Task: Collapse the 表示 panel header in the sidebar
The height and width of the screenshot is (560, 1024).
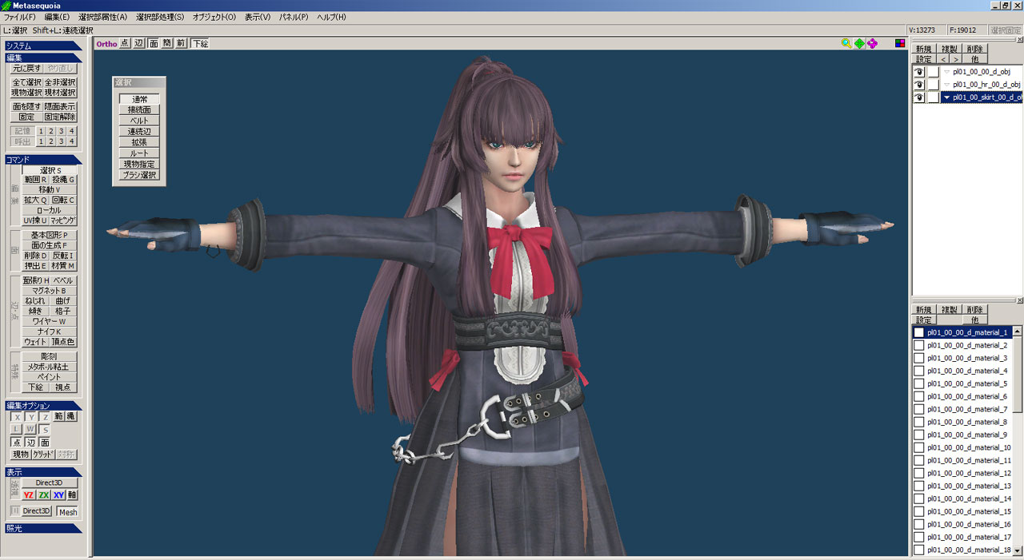Action: coord(43,472)
